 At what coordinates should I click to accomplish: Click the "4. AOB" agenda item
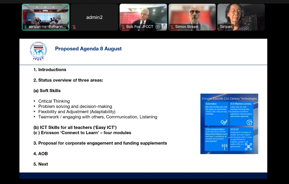click(41, 153)
